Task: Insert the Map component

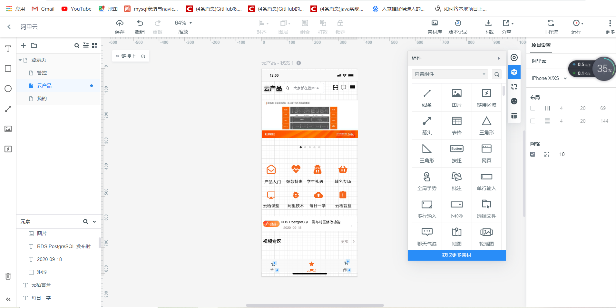Action: tap(457, 237)
